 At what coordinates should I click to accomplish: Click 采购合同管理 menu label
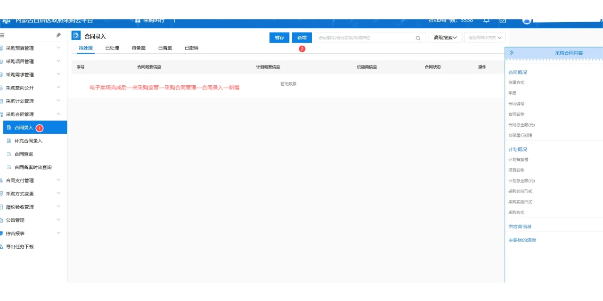point(19,114)
